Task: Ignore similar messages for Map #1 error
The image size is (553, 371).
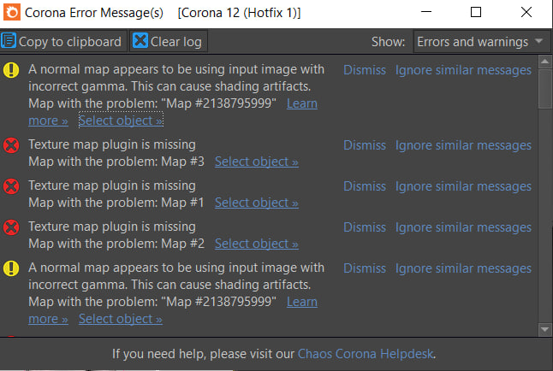Action: (x=463, y=186)
